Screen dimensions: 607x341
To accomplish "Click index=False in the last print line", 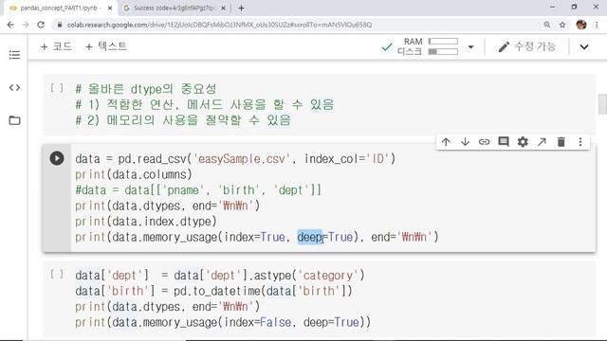I will coord(257,322).
